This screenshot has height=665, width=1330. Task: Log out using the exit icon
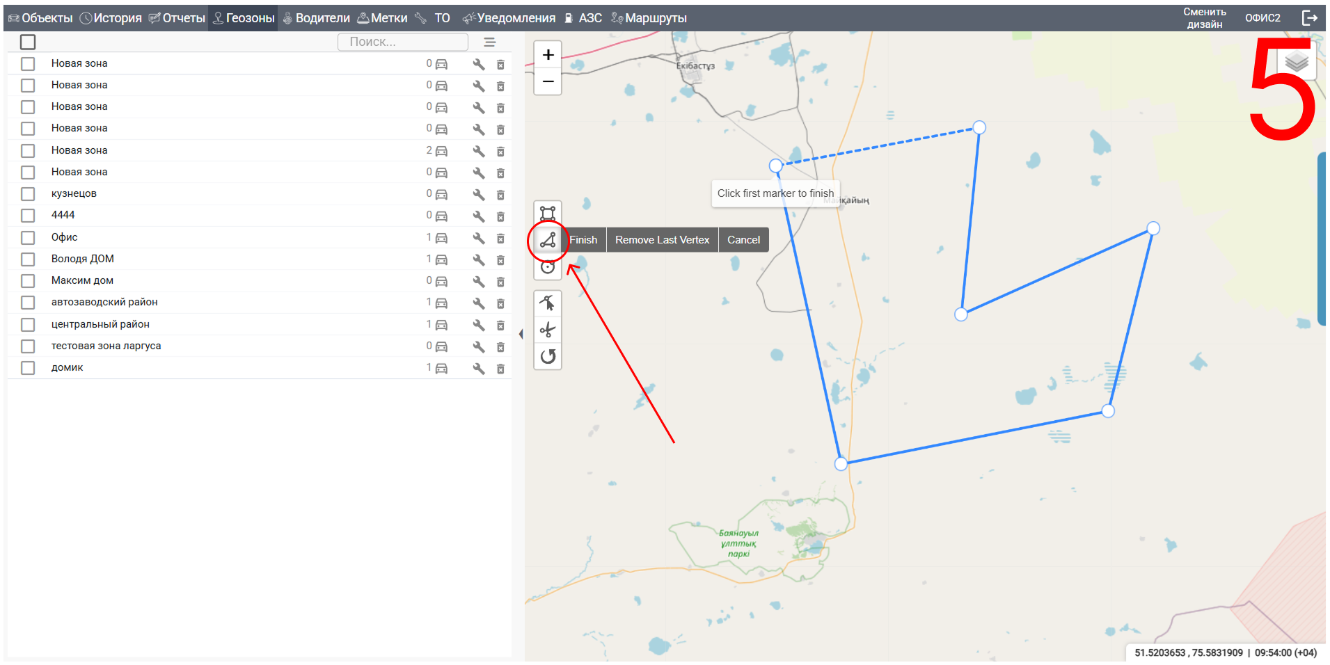[1309, 18]
